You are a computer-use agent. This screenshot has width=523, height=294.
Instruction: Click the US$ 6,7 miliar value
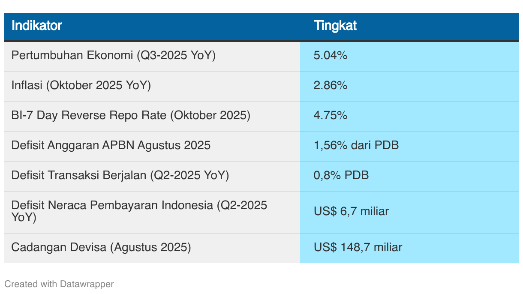pos(351,211)
